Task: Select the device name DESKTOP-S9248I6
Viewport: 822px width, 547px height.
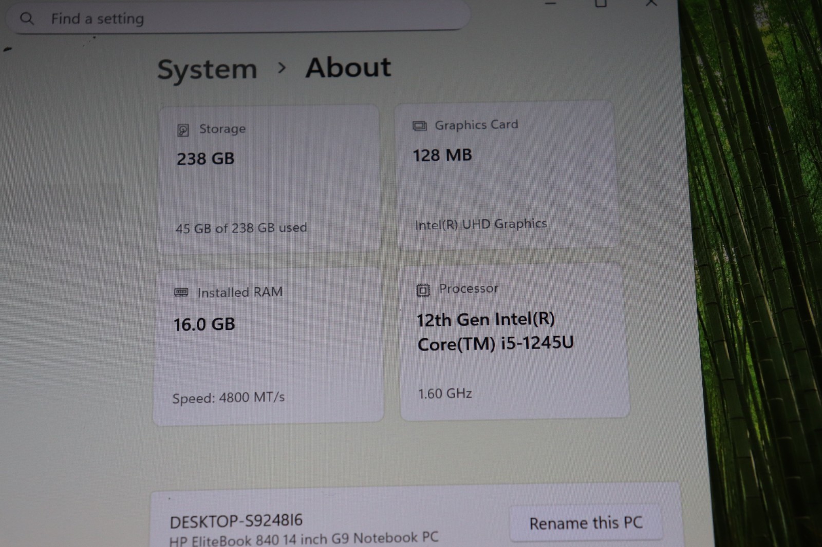Action: tap(236, 521)
